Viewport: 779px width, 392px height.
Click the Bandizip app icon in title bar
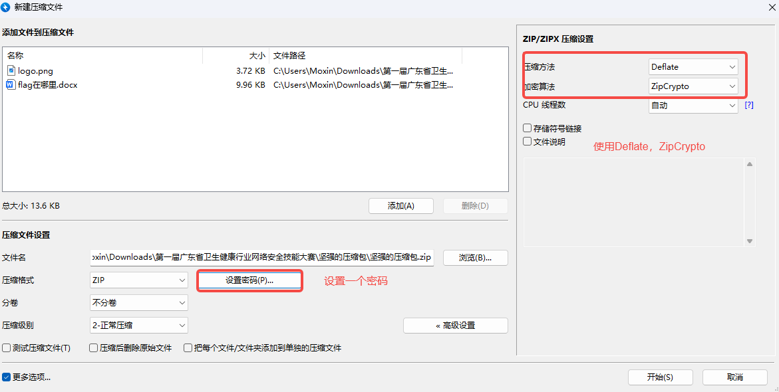click(x=6, y=7)
